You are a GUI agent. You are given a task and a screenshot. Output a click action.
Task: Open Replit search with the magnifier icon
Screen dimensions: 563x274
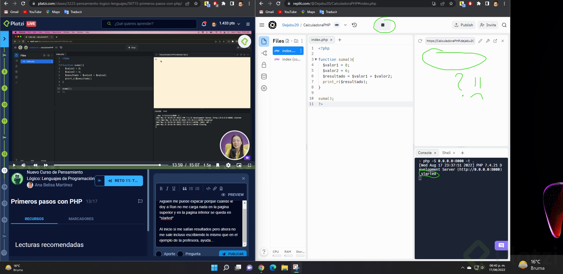pos(504,25)
